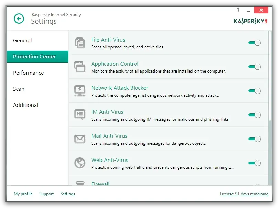Open Network Attack Blocker settings link
The height and width of the screenshot is (209, 278).
click(120, 88)
